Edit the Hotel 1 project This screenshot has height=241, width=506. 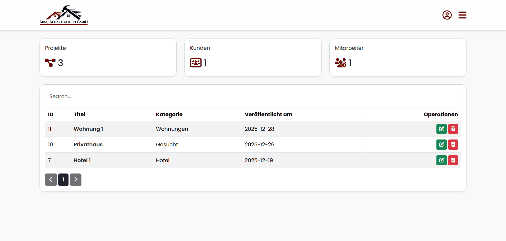[441, 160]
